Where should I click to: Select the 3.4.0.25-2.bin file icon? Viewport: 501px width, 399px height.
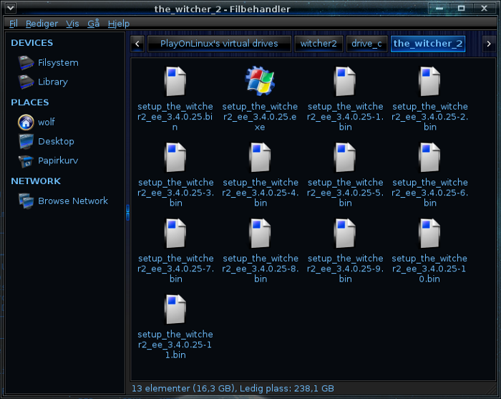pyautogui.click(x=429, y=81)
